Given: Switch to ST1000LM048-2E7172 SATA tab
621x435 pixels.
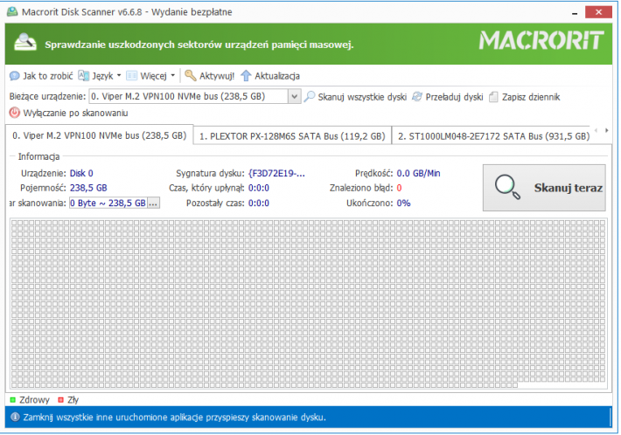Looking at the screenshot, I should 493,136.
